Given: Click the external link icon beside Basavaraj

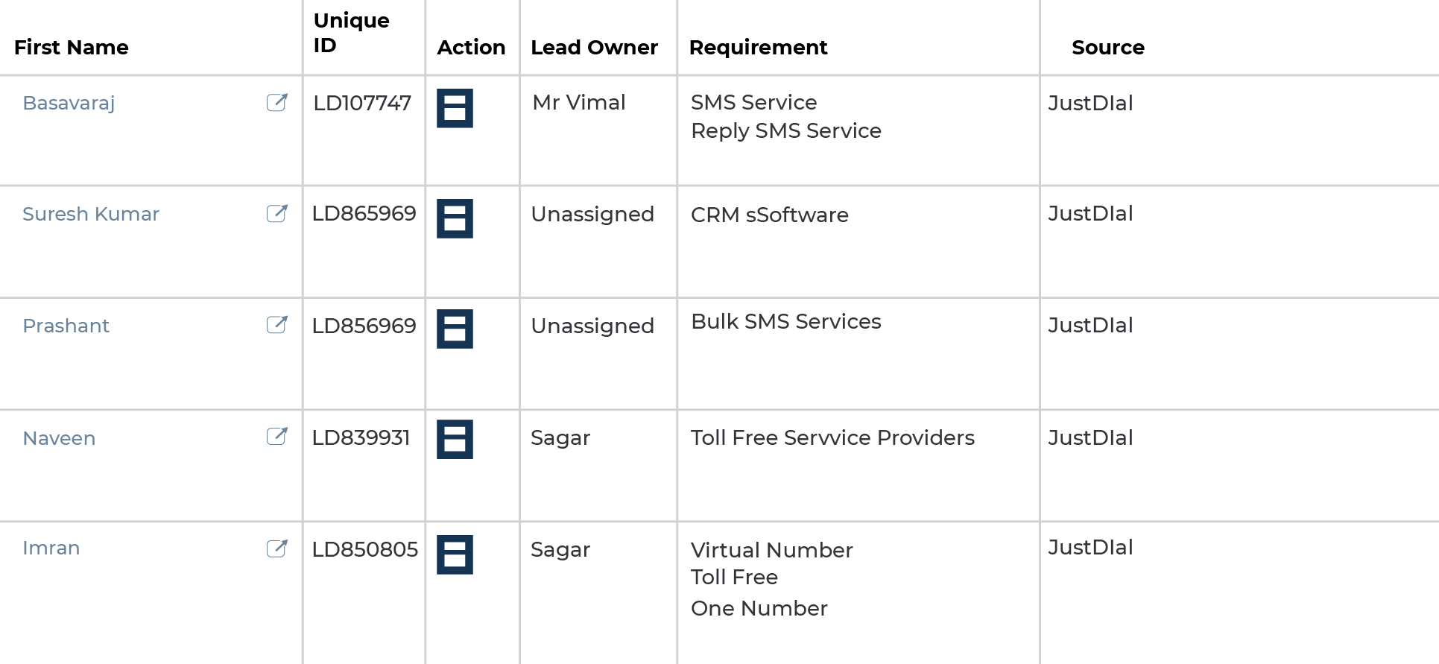Looking at the screenshot, I should tap(277, 103).
